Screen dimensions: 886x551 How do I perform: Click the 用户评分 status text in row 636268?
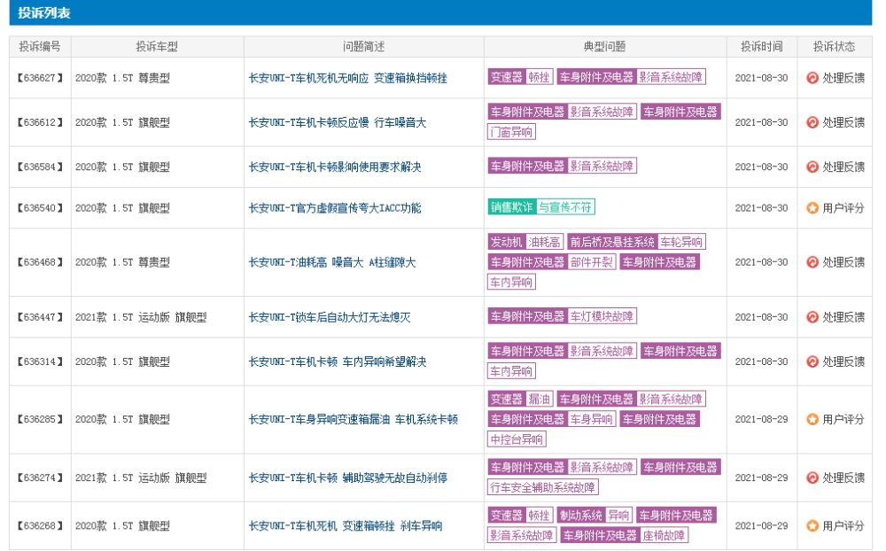(x=843, y=525)
